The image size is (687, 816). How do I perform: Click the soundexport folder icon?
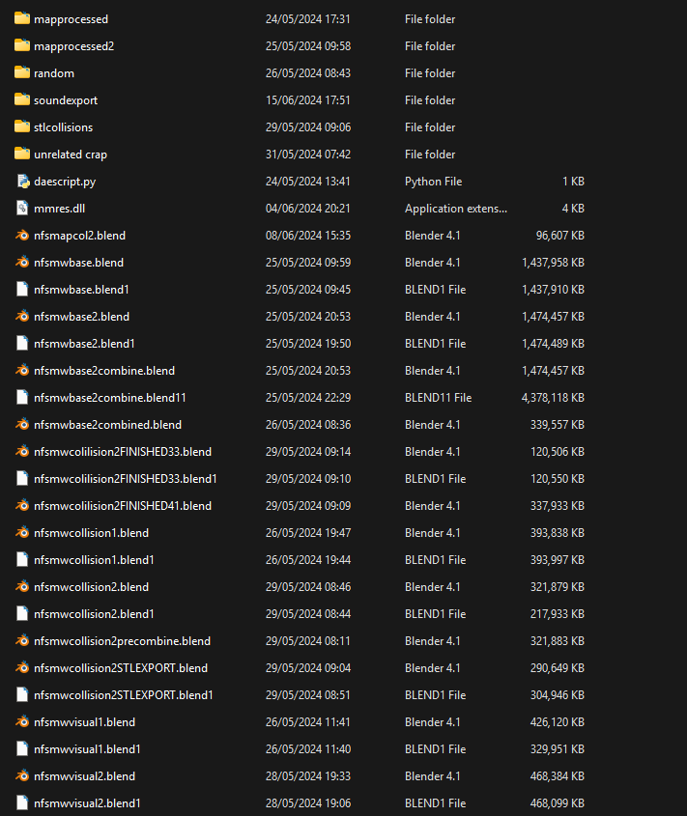click(x=22, y=99)
